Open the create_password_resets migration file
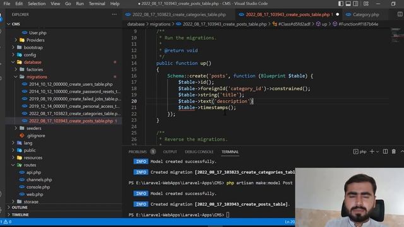This screenshot has width=404, height=227. [x=74, y=91]
